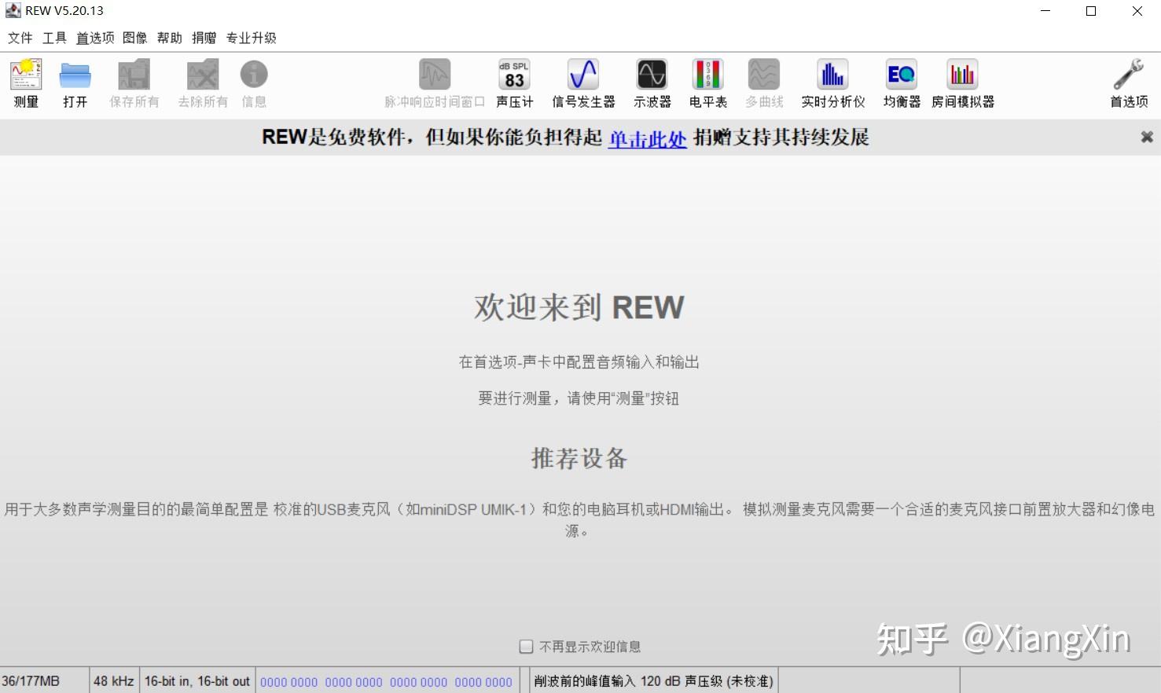Click the 削波前的峰值输入 120 dB status text
This screenshot has height=693, width=1161.
coord(653,681)
